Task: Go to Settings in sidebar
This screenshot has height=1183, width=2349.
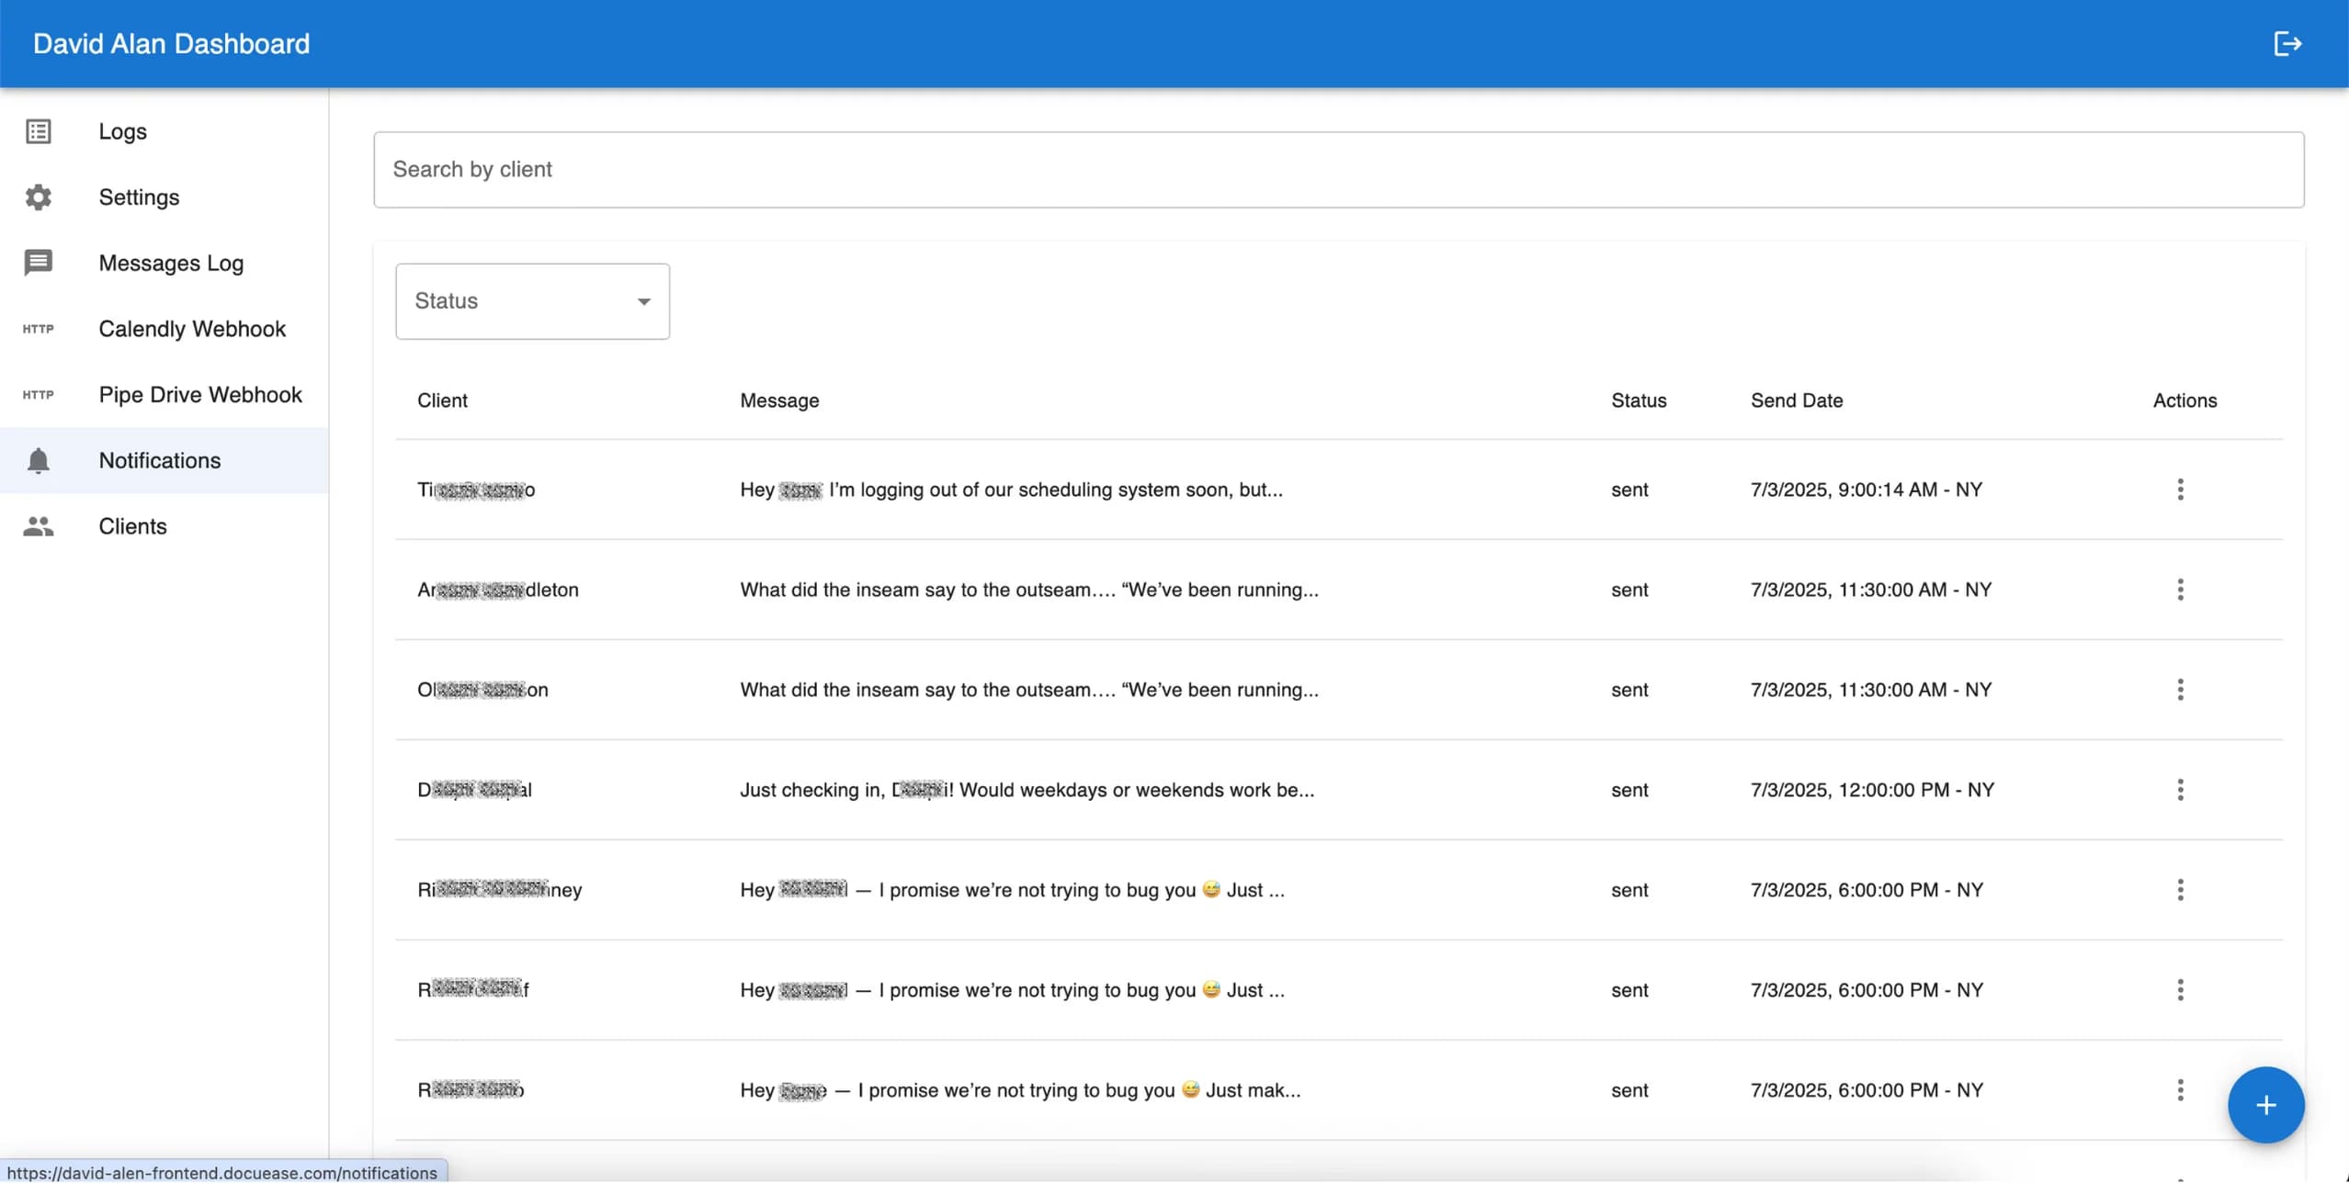Action: [x=165, y=197]
